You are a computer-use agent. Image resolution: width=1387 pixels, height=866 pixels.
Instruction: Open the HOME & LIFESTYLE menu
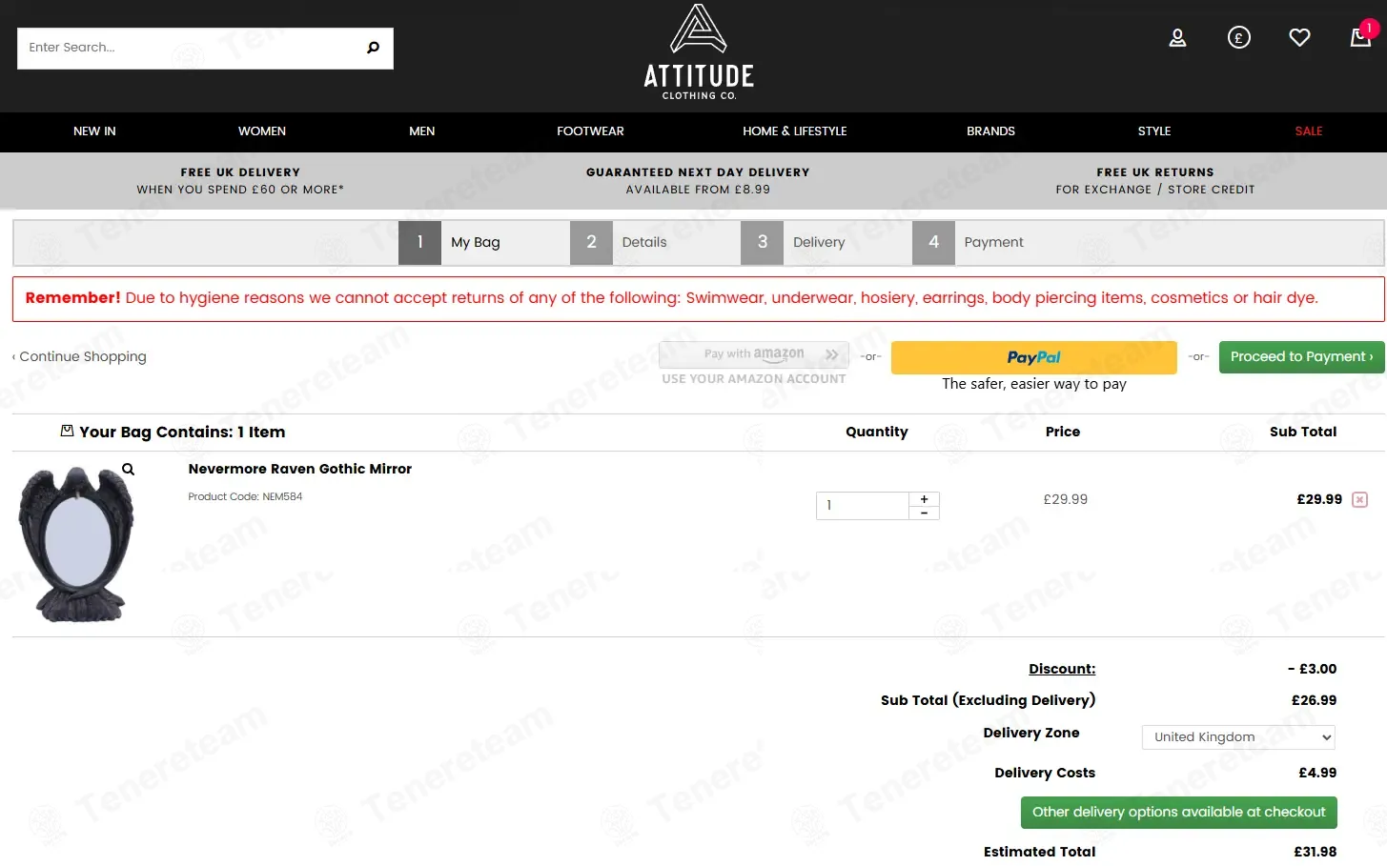point(795,131)
